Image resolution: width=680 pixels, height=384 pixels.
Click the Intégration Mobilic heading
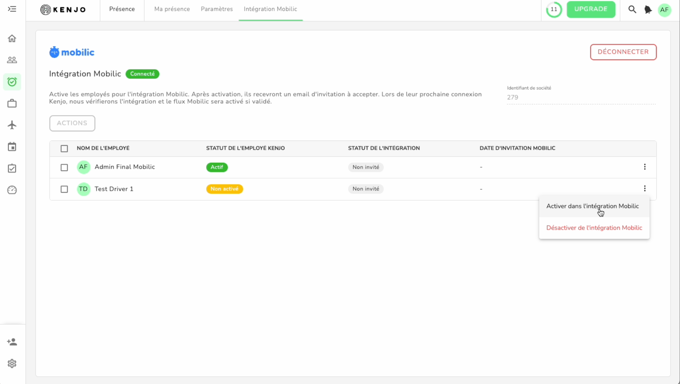[85, 74]
